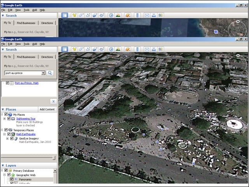Select Add Polygon tool in front window
The width and height of the screenshot is (249, 187).
tap(81, 49)
